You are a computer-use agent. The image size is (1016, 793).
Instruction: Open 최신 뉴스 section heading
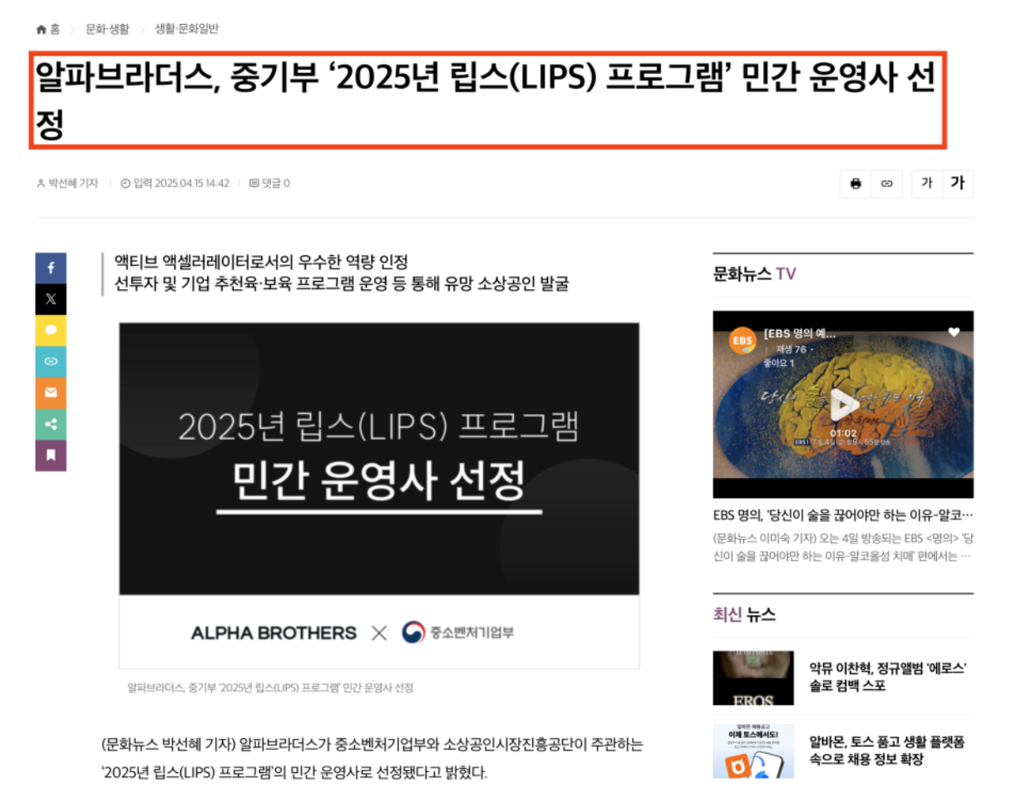pos(744,614)
